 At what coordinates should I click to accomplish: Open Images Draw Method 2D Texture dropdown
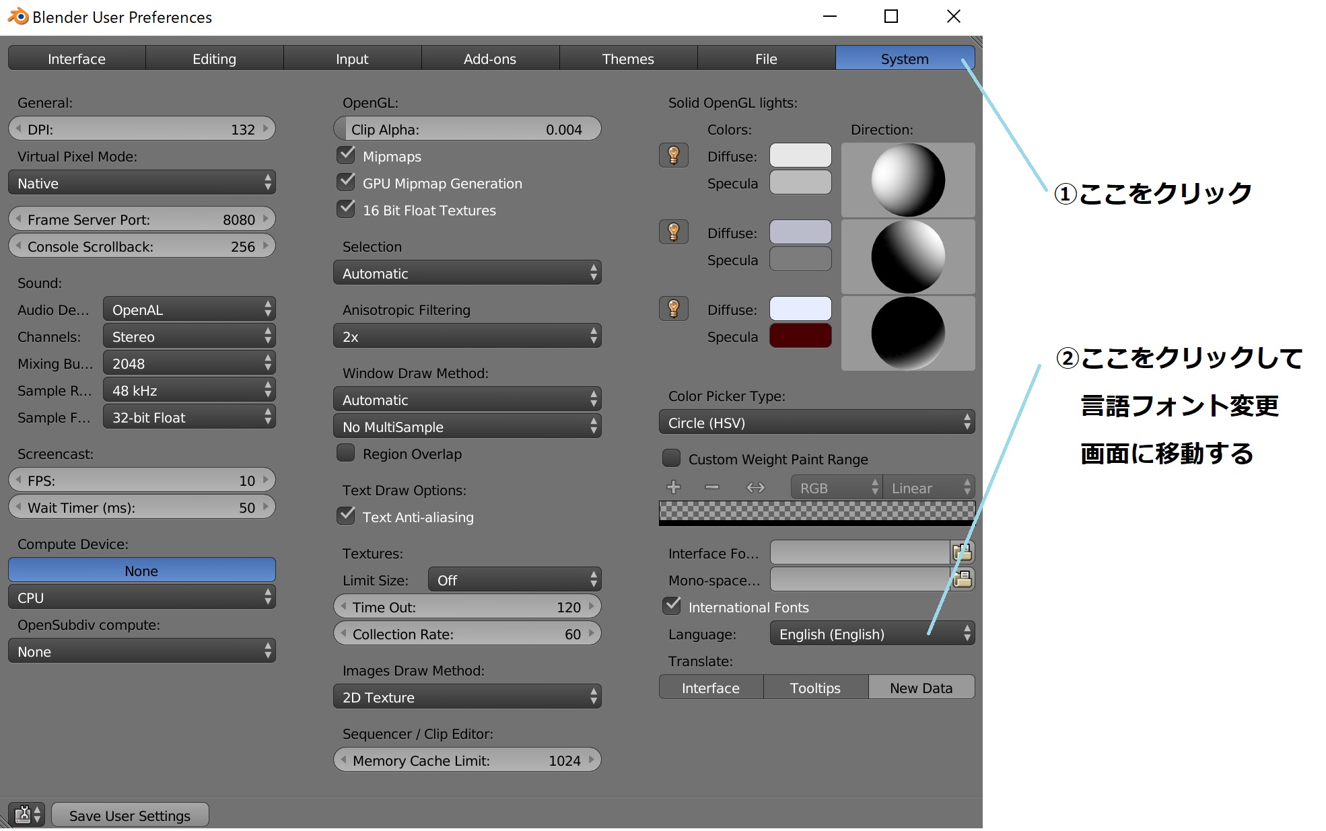pos(467,696)
